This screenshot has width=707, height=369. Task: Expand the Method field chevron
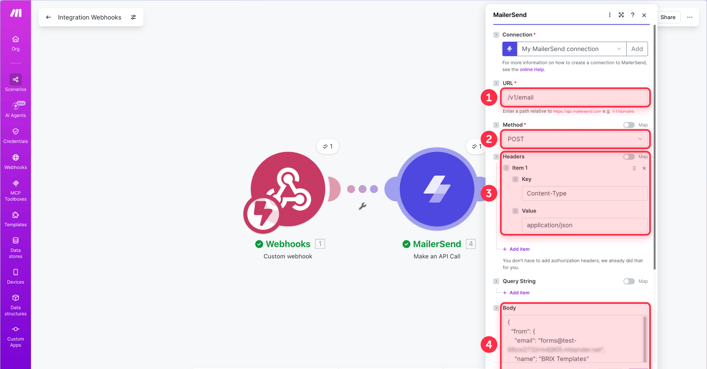pos(496,125)
